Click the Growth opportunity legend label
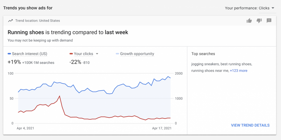This screenshot has width=281, height=140. click(x=137, y=54)
